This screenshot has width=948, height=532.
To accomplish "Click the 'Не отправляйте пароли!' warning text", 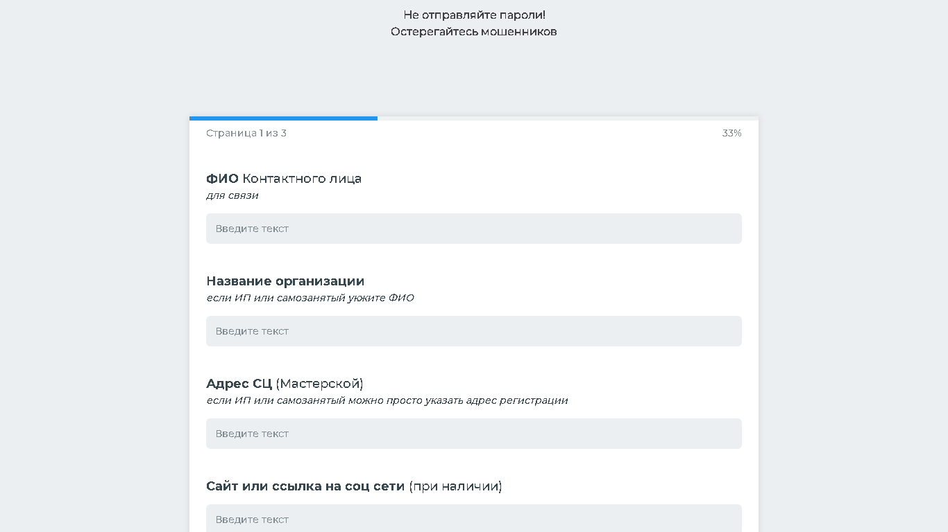I will (x=474, y=15).
